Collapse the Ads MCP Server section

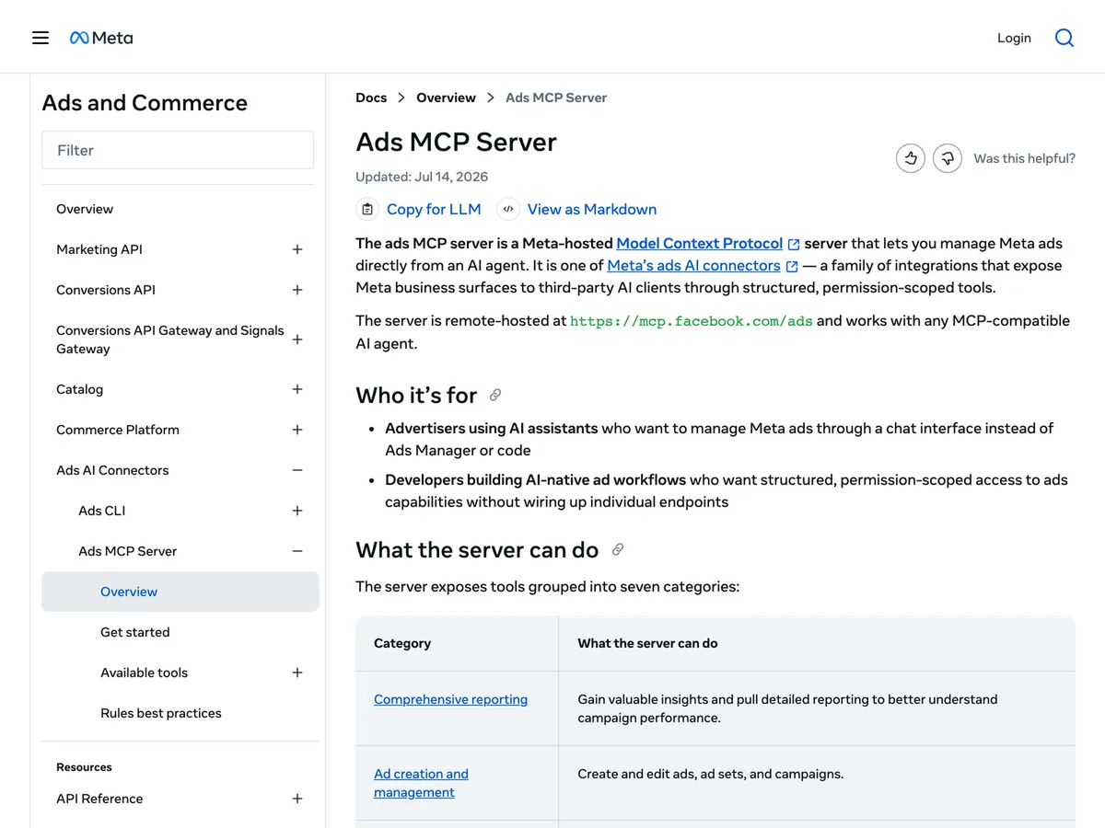(297, 551)
